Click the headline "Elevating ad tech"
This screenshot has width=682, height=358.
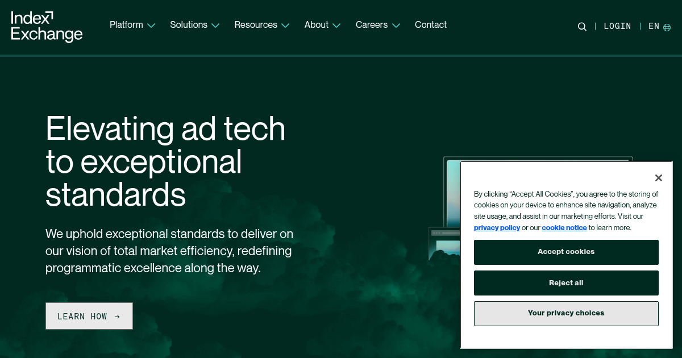[x=165, y=128]
